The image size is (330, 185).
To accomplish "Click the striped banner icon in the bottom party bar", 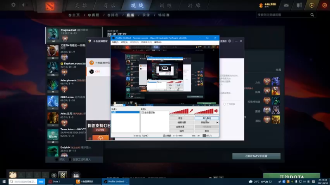I will click(63, 175).
